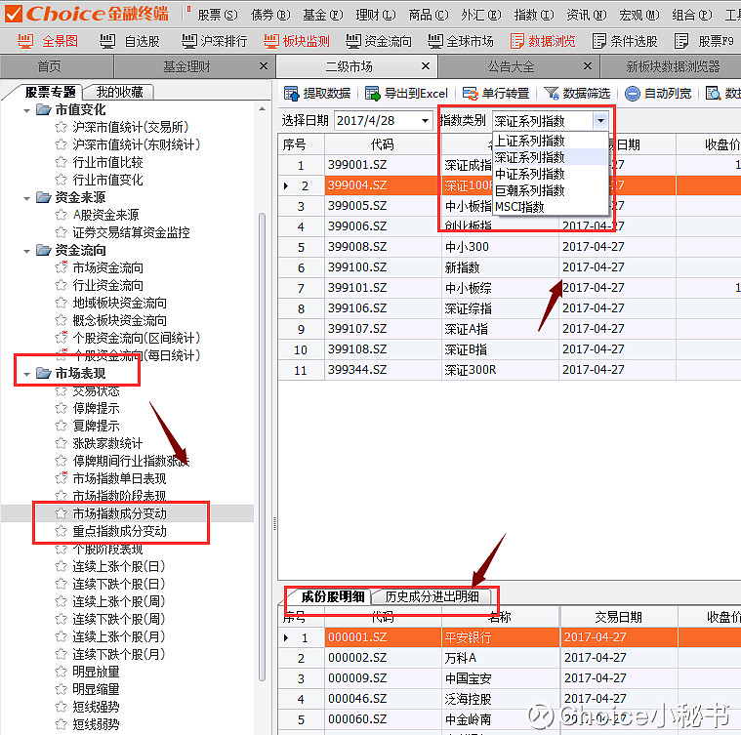Image resolution: width=741 pixels, height=735 pixels.
Task: Open the 基金(F) menu
Action: point(323,15)
